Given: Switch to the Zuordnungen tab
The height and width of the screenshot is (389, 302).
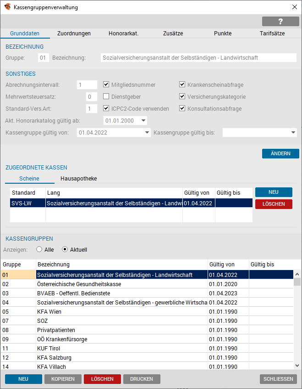Looking at the screenshot, I should tap(74, 34).
